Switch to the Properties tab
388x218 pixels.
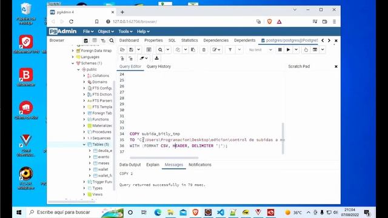click(x=153, y=41)
